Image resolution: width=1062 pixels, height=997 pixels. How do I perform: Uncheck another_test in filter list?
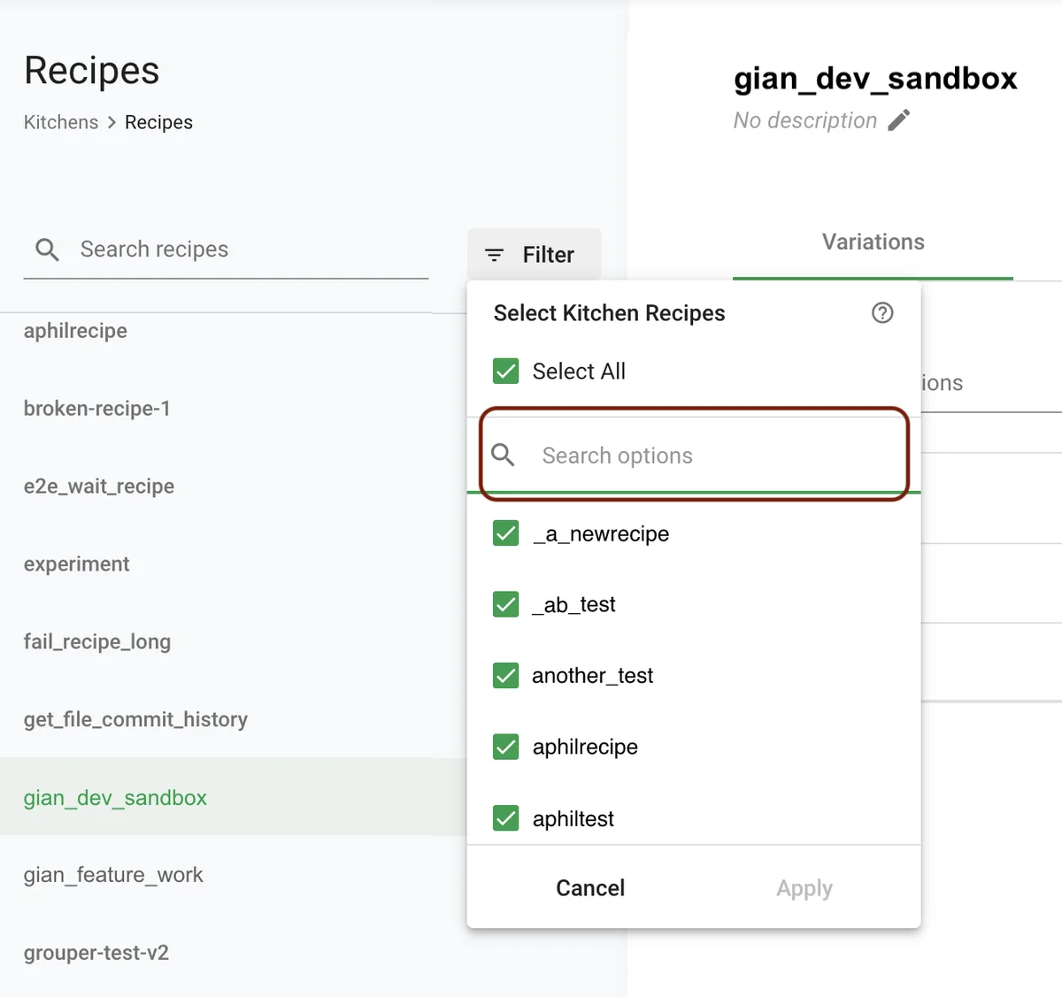tap(506, 676)
